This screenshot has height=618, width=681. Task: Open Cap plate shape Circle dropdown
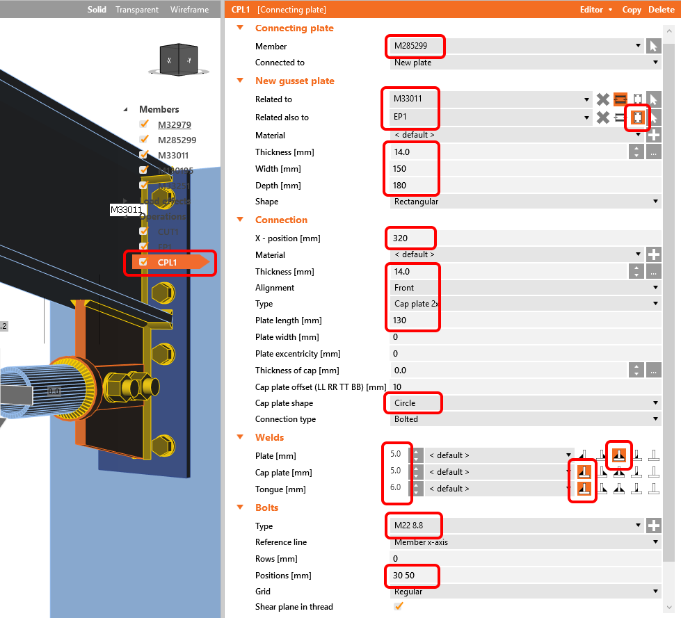(655, 402)
